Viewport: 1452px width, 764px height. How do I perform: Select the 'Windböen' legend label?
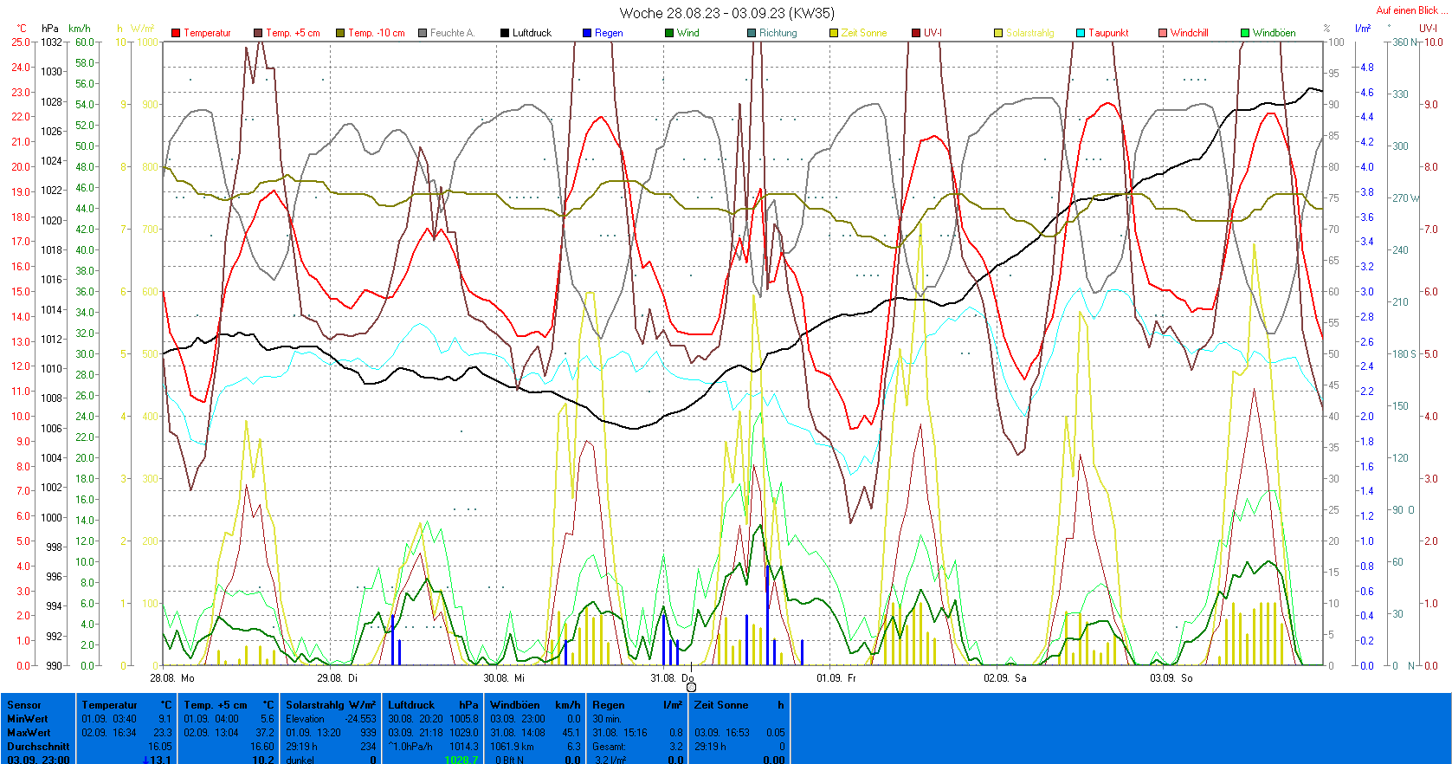pos(1275,33)
